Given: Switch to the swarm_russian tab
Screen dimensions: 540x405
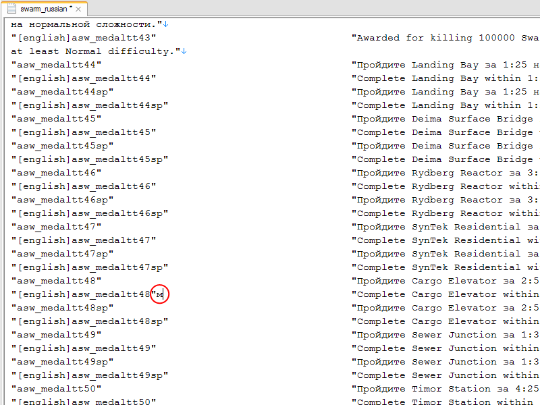Looking at the screenshot, I should pyautogui.click(x=44, y=9).
